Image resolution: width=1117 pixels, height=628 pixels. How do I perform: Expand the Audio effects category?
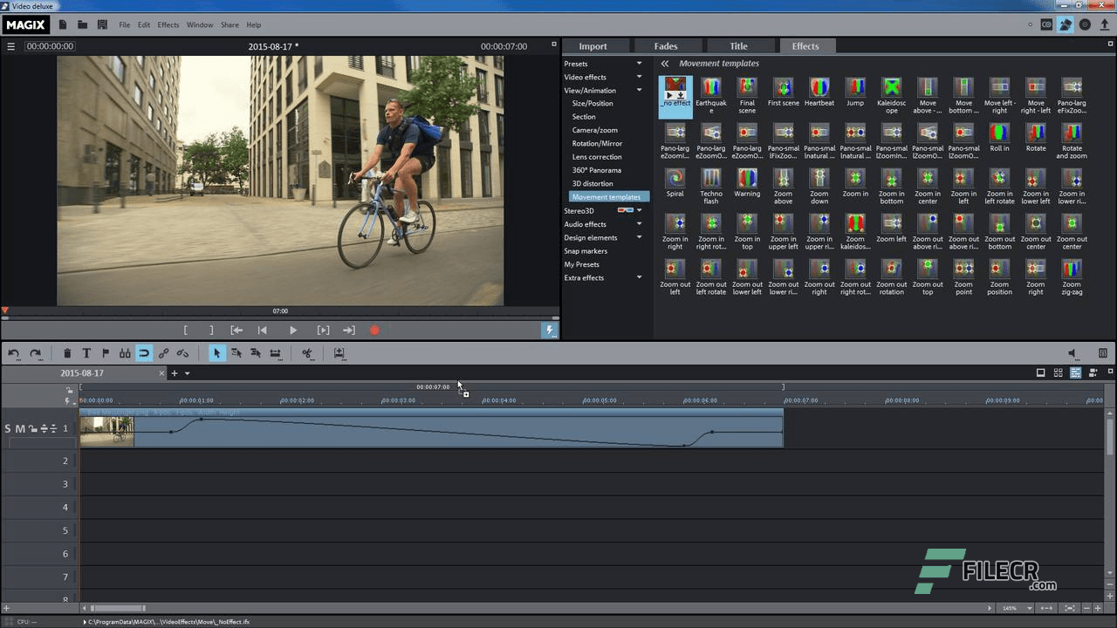586,224
